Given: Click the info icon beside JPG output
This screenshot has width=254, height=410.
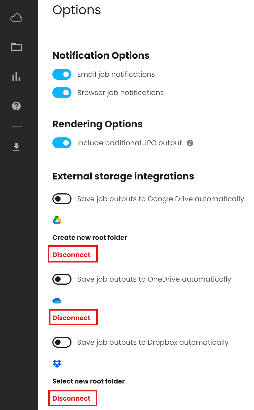Looking at the screenshot, I should tap(190, 143).
